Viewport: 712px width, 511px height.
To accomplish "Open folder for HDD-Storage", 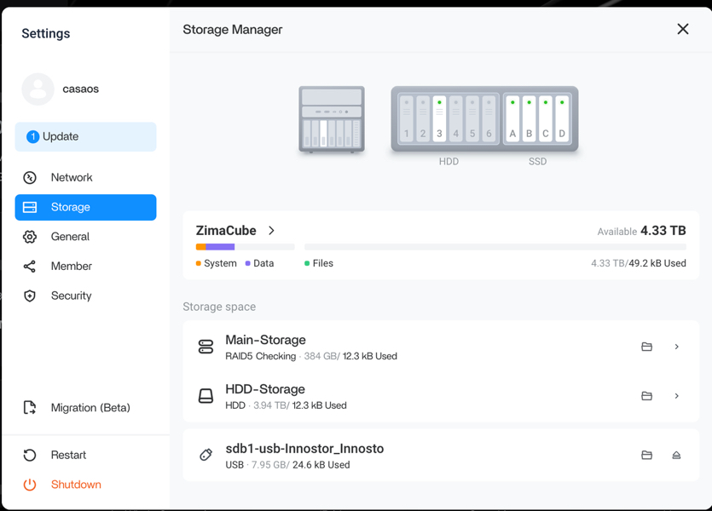I will pyautogui.click(x=646, y=396).
